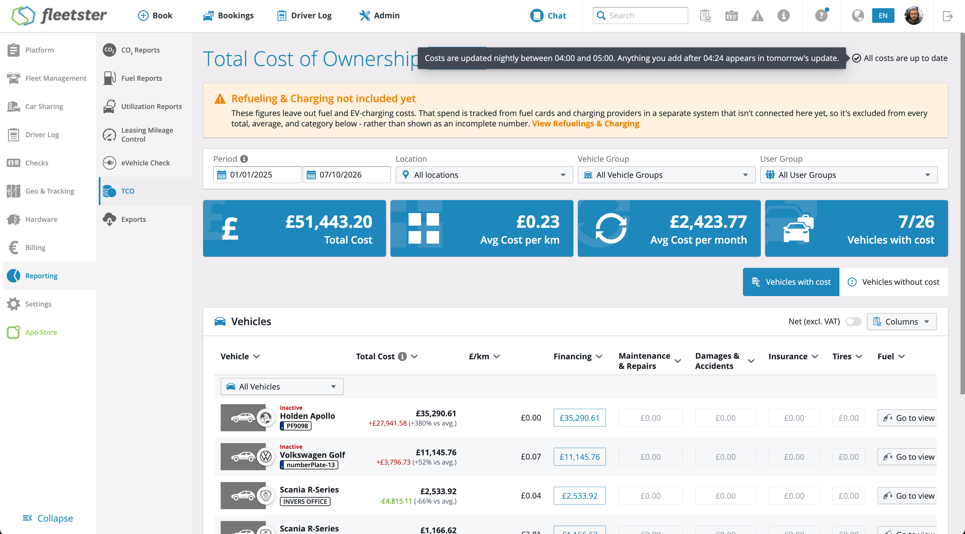Open the help question mark icon
The width and height of the screenshot is (965, 534).
[x=821, y=16]
